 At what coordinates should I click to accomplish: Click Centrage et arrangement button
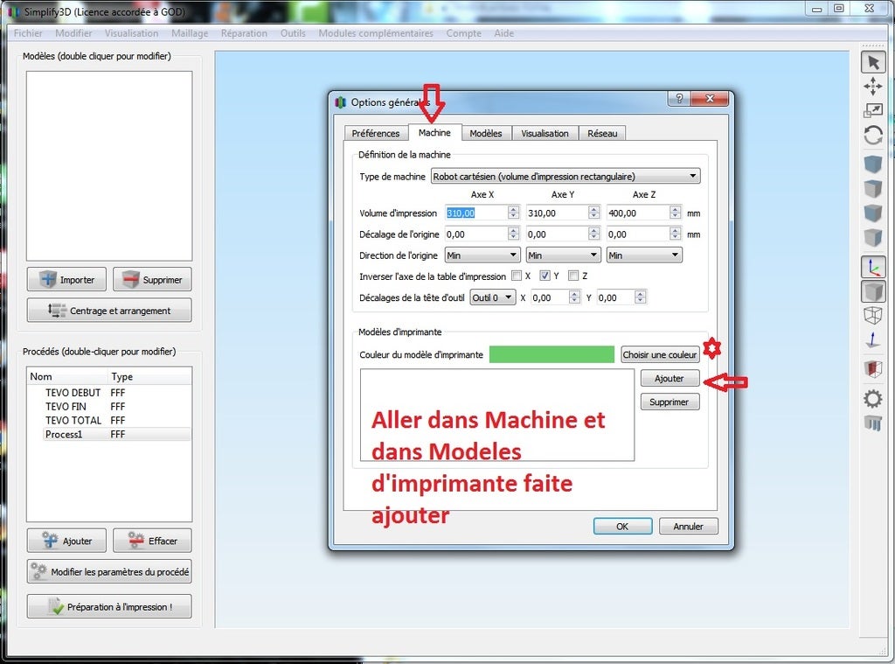point(109,311)
